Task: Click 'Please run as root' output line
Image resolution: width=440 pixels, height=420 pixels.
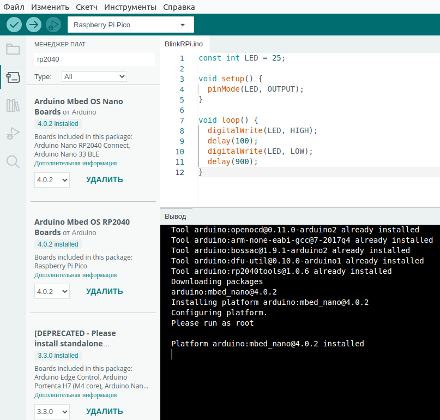Action: [x=213, y=323]
